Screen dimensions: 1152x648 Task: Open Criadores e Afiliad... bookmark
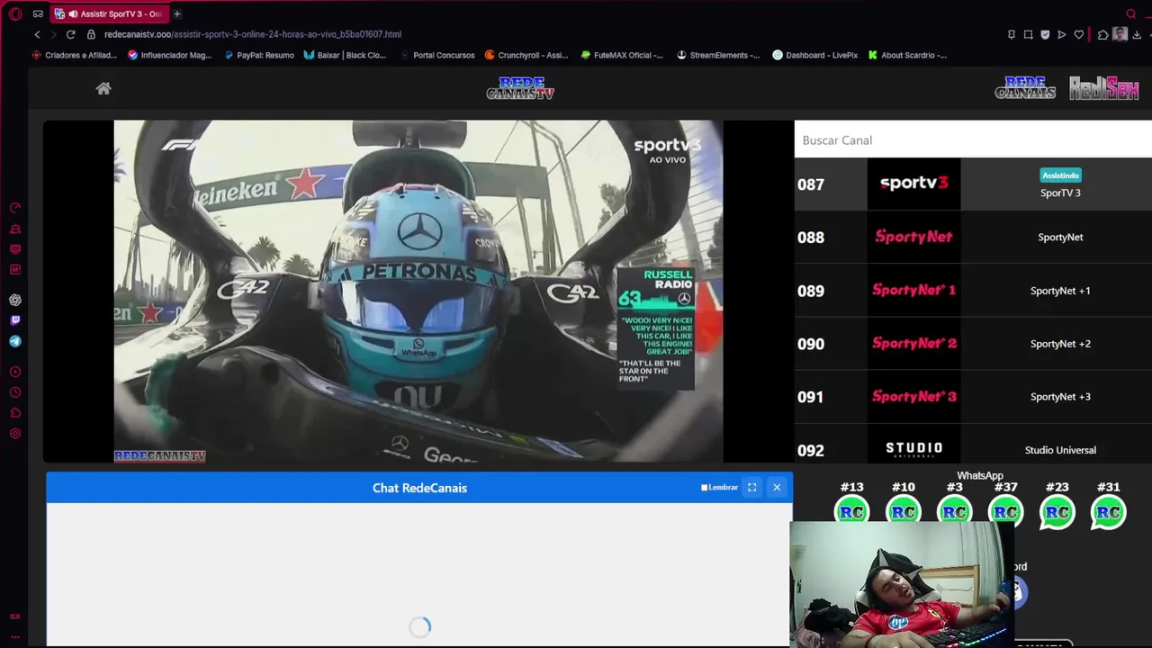coord(75,55)
